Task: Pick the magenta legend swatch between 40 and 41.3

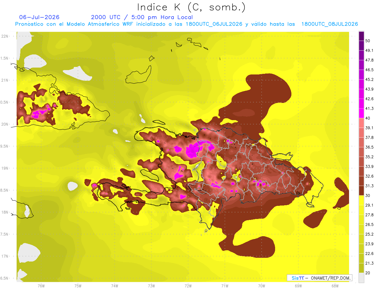Action: point(361,113)
